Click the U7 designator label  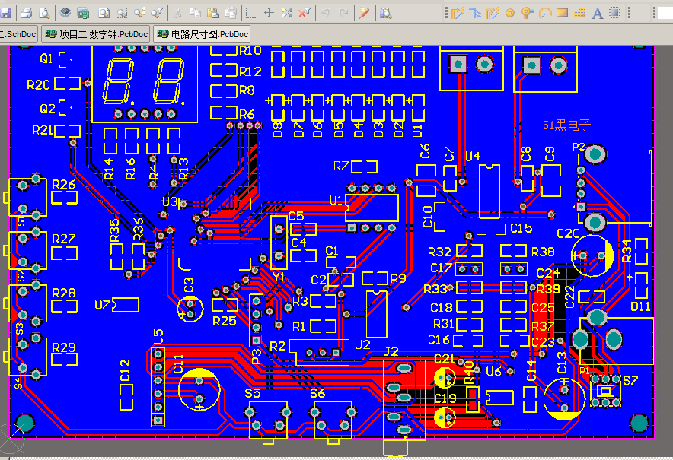click(x=102, y=305)
